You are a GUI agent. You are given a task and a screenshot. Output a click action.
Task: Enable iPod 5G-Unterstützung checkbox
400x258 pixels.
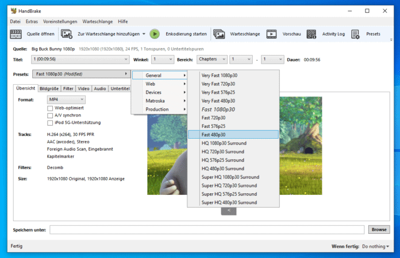(x=50, y=123)
